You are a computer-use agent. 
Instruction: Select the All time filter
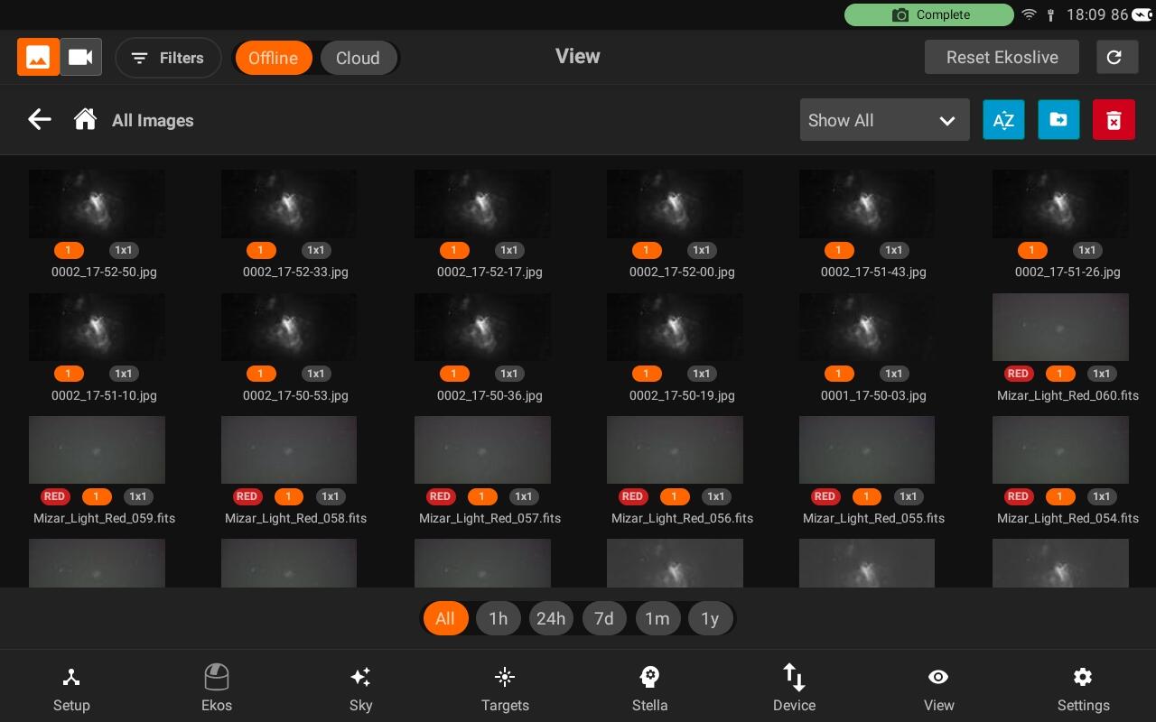point(445,618)
